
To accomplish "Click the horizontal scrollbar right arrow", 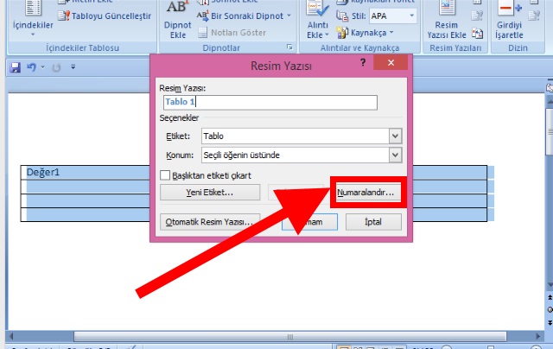I will coord(538,336).
